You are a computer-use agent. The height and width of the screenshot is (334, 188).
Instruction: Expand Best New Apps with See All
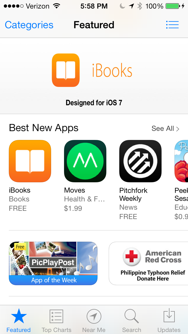(x=165, y=128)
